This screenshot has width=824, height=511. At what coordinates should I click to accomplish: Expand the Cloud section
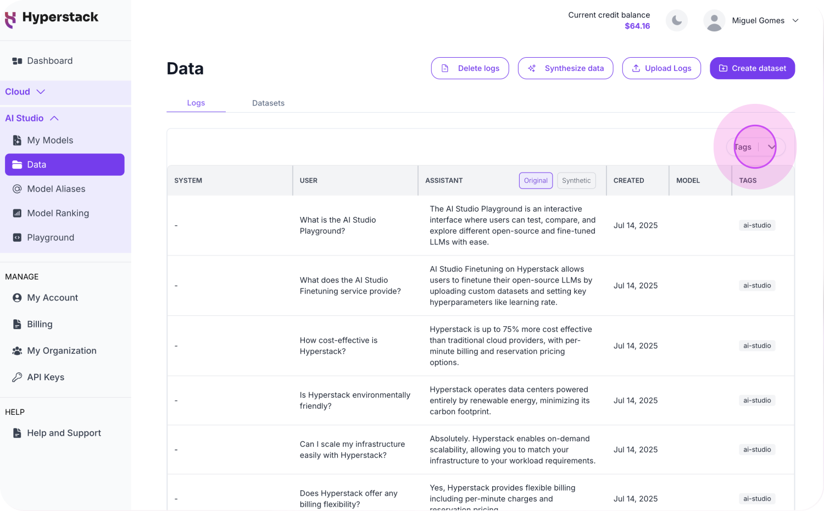click(25, 92)
